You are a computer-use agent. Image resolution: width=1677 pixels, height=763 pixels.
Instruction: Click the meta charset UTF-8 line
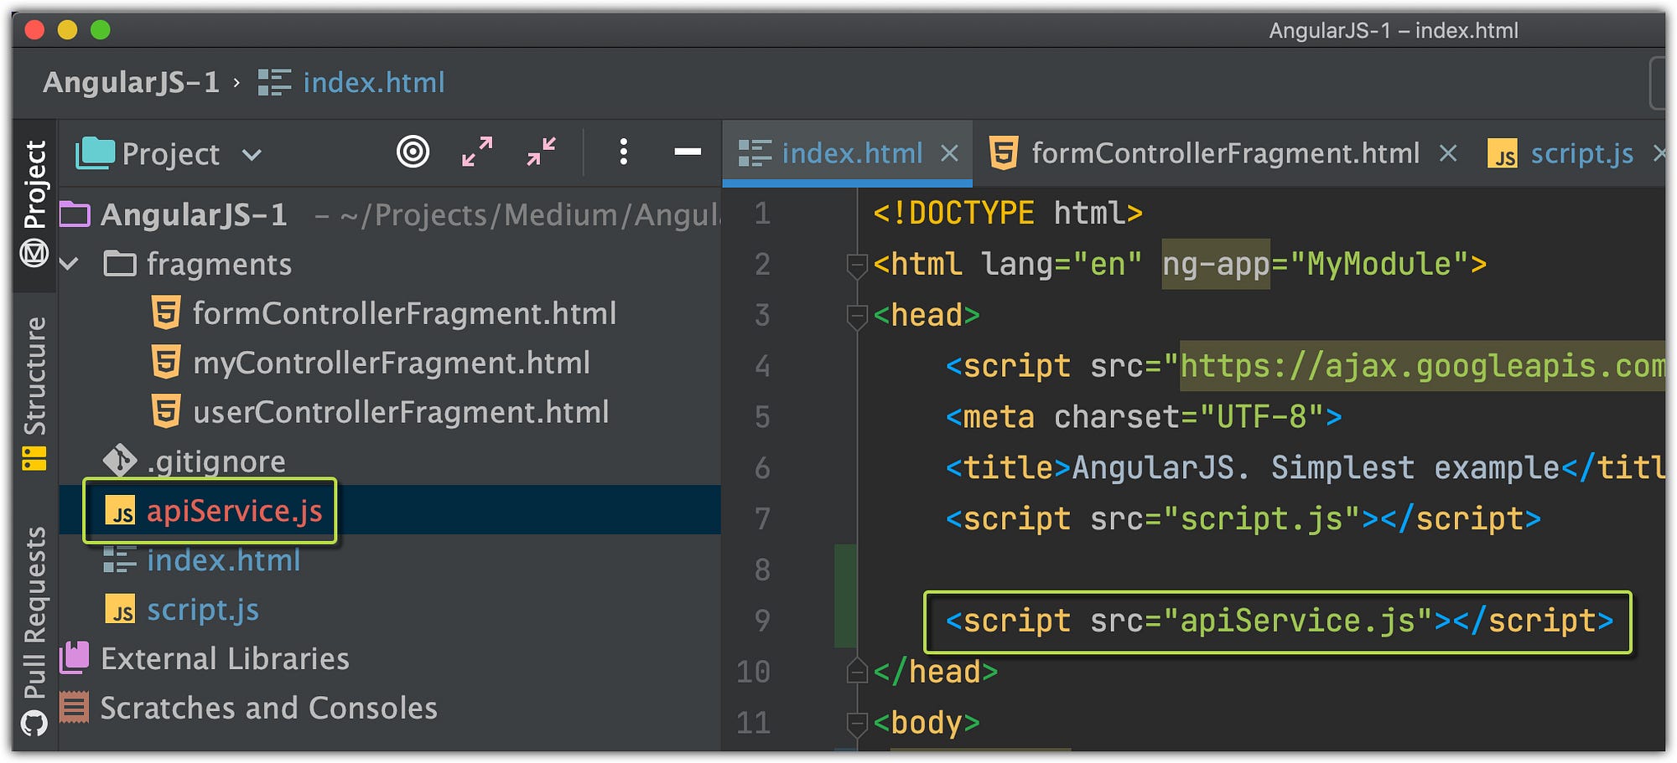pyautogui.click(x=1144, y=417)
